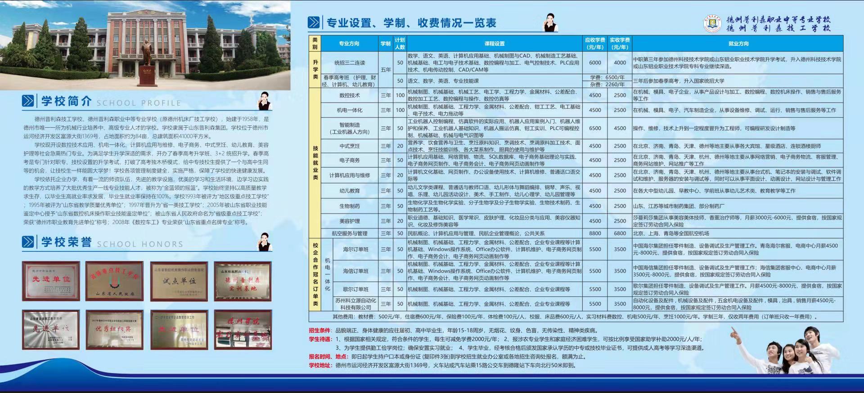The image size is (864, 393).
Task: Click the red 学生待遇 label
Action: (319, 339)
